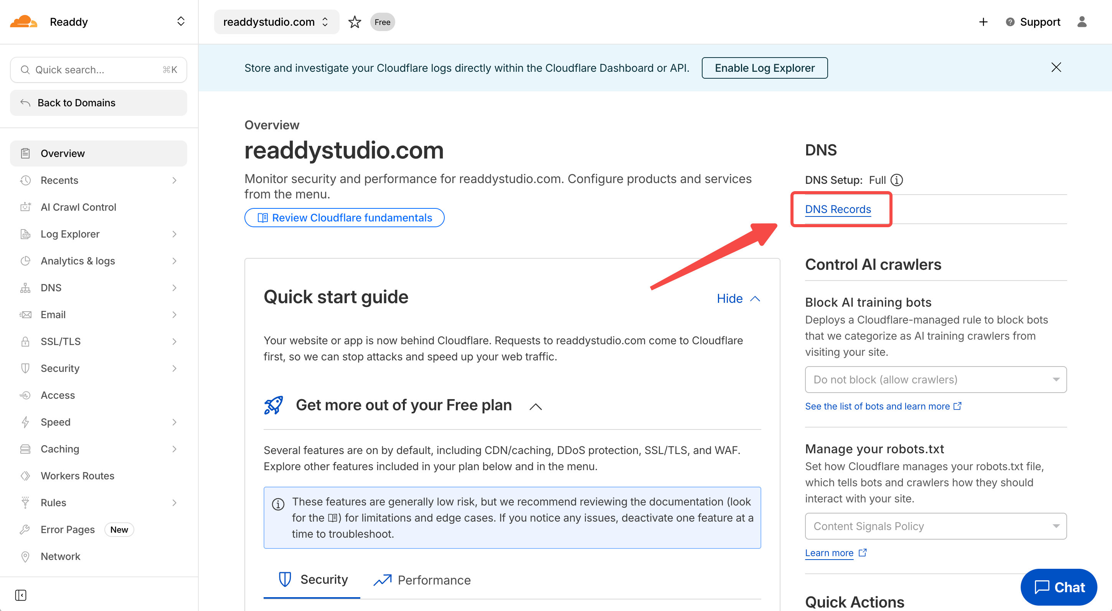Collapse Get more out of Free plan
Image resolution: width=1112 pixels, height=611 pixels.
coord(535,406)
